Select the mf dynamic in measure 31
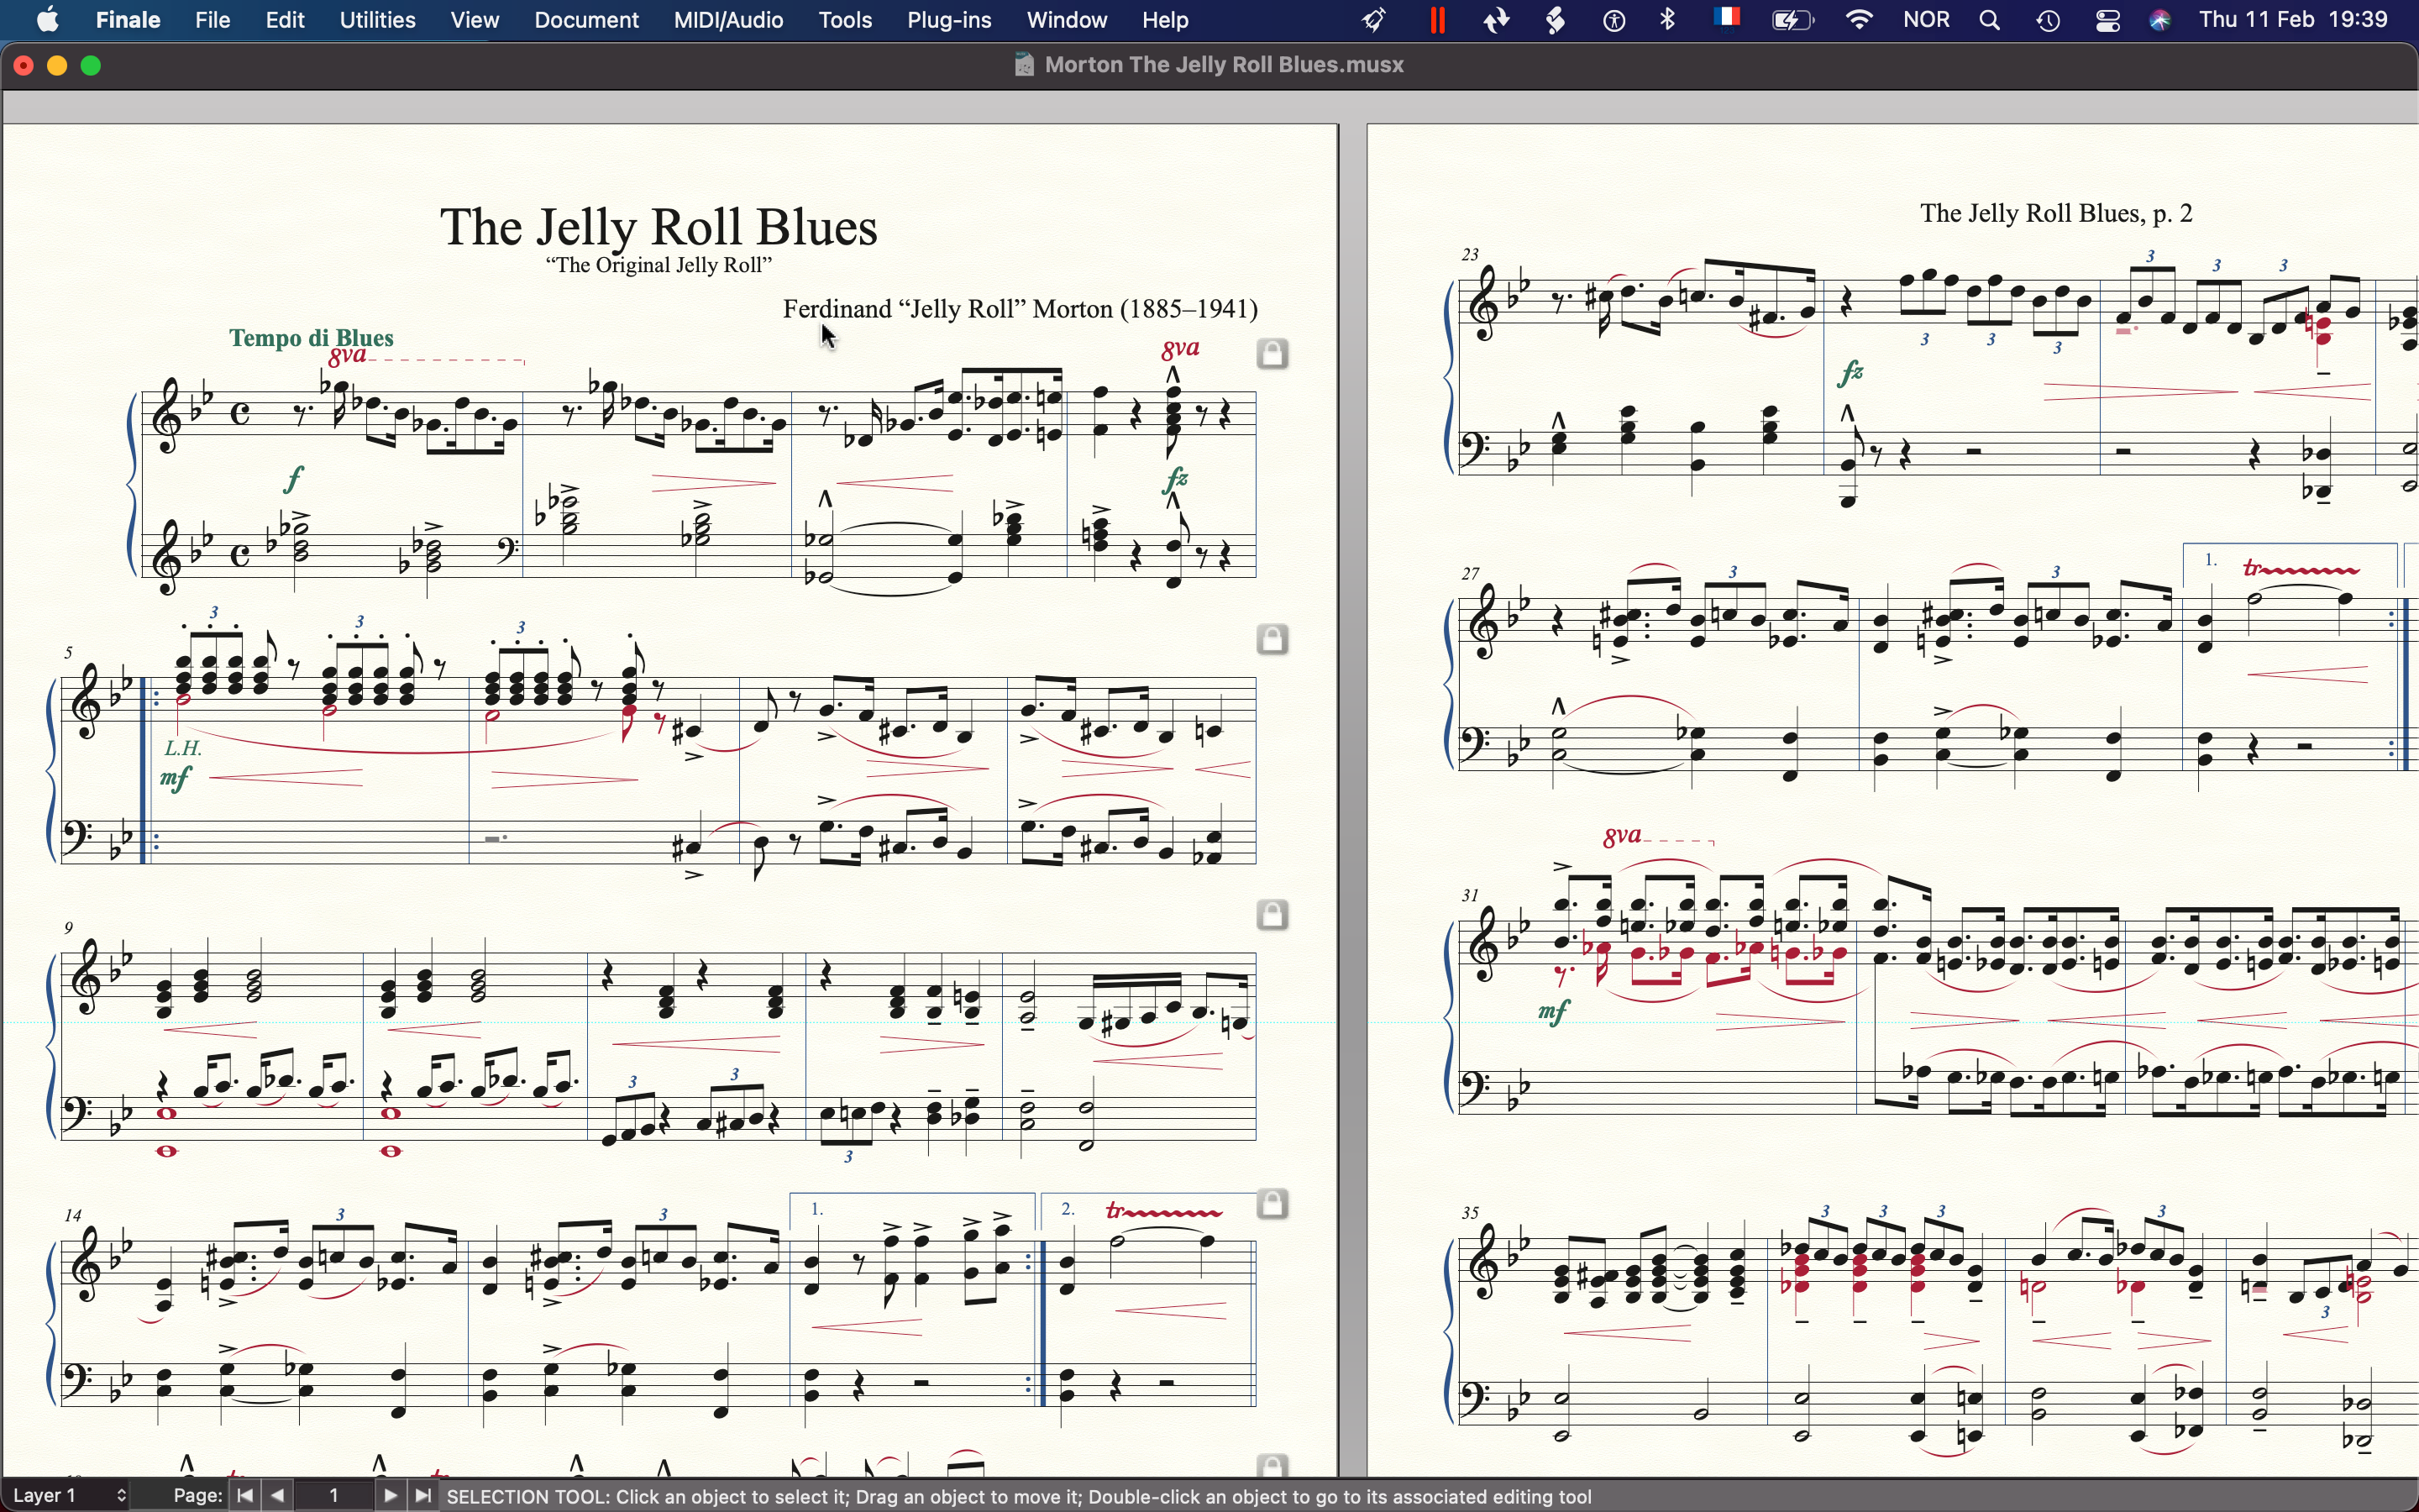This screenshot has height=1512, width=2419. tap(1555, 1013)
